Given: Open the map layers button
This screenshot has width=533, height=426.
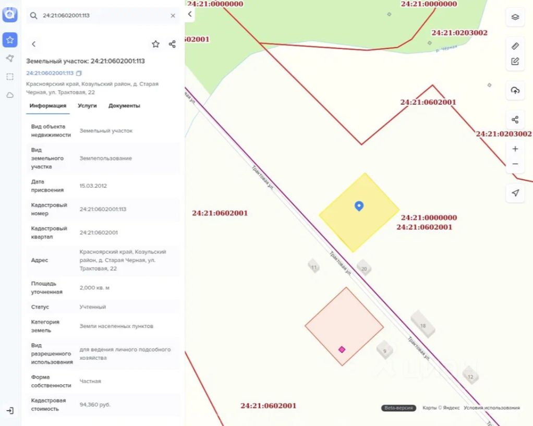Looking at the screenshot, I should (x=515, y=17).
